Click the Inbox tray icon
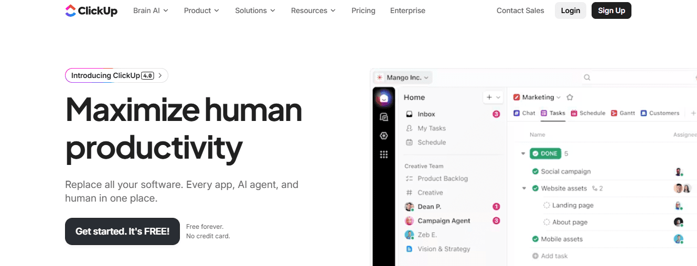 click(x=410, y=114)
